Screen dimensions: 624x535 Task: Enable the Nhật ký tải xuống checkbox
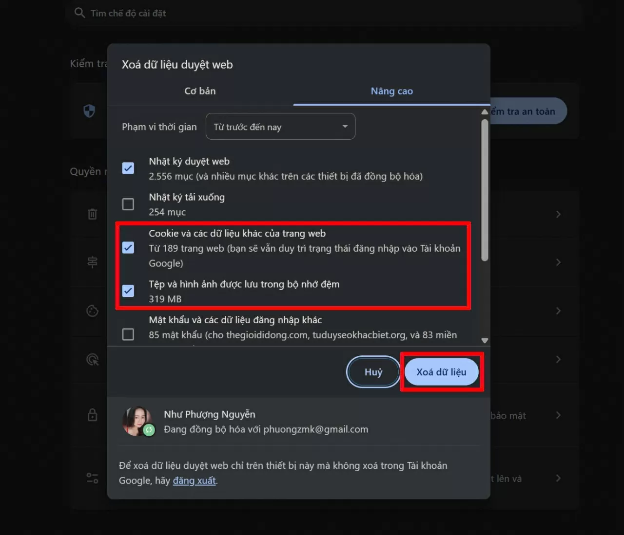(128, 204)
